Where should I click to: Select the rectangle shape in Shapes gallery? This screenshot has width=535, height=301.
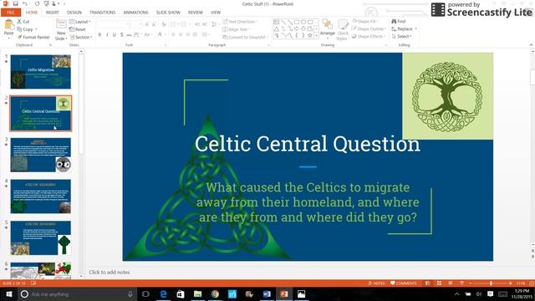pos(297,22)
